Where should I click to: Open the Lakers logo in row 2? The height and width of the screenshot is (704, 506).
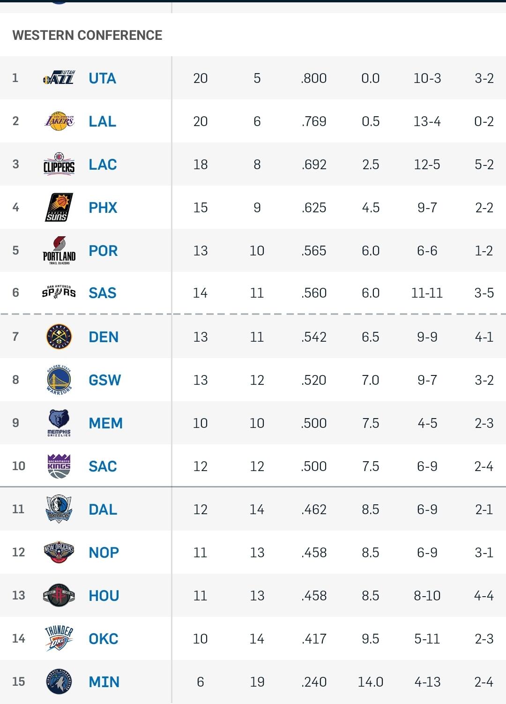pyautogui.click(x=59, y=121)
